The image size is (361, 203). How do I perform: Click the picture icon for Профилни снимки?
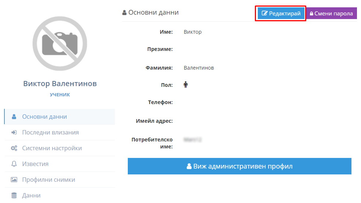(x=14, y=180)
